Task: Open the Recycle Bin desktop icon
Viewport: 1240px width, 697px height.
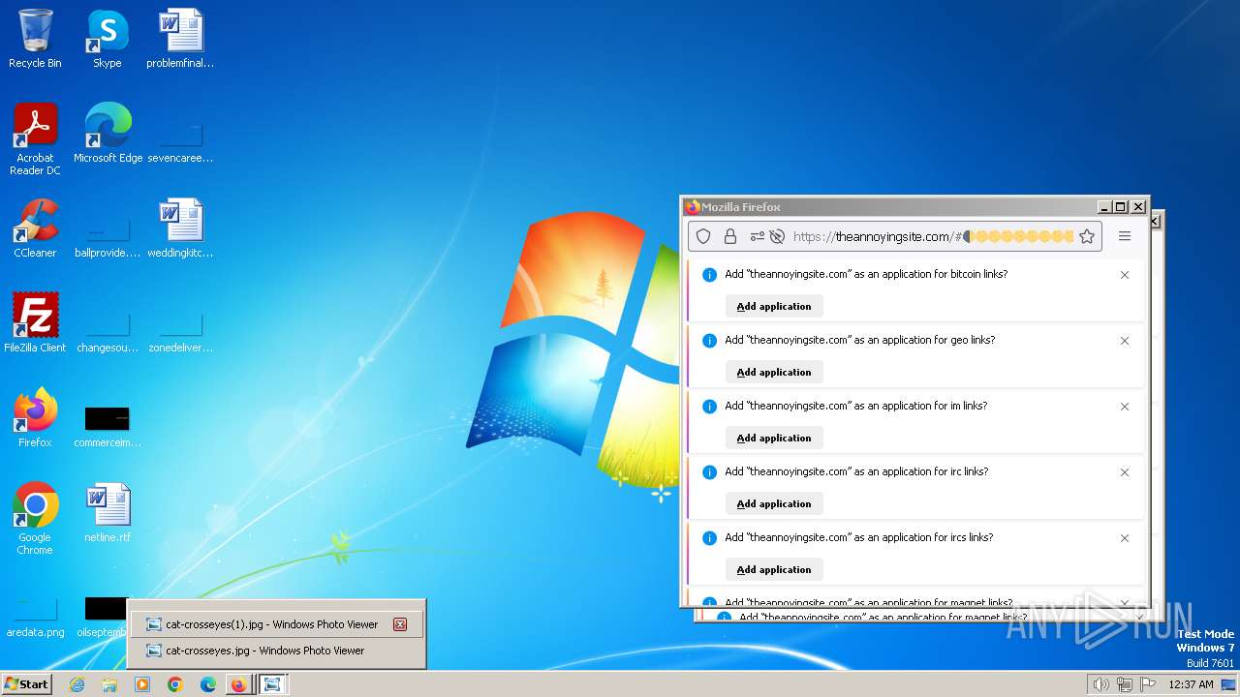Action: 35,39
